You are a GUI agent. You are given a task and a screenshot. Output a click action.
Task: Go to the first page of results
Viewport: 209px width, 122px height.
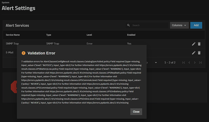[x=183, y=63]
